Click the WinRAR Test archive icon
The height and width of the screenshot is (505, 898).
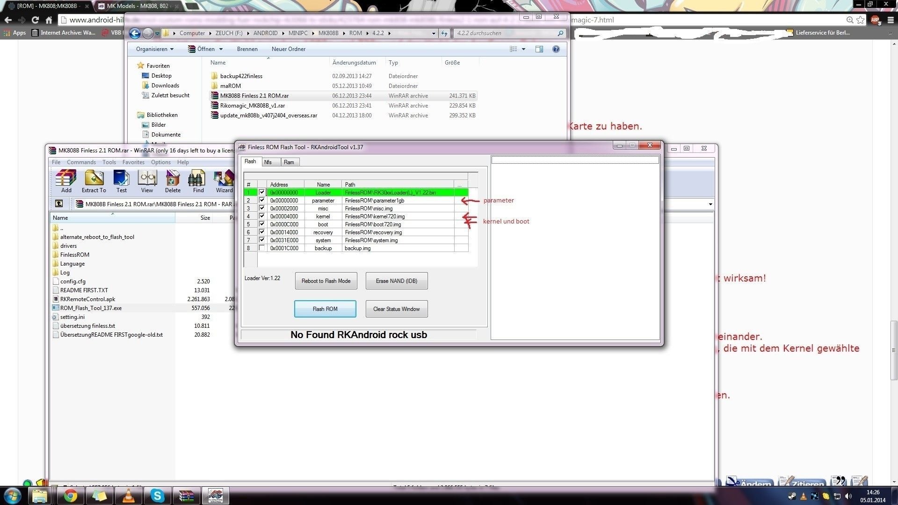coord(121,181)
